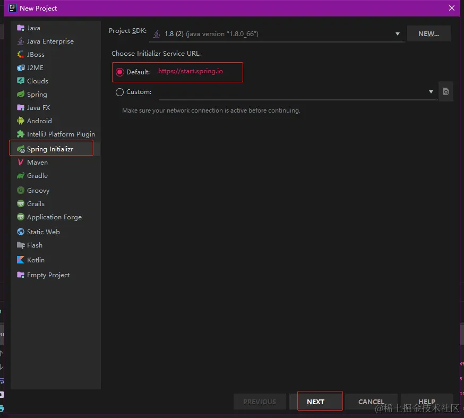Image resolution: width=464 pixels, height=418 pixels.
Task: Click the JBoss icon in the list
Action: 20,55
